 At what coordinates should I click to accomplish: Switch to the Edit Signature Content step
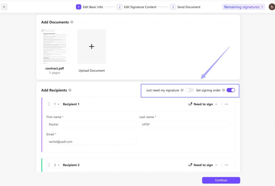pos(140,7)
